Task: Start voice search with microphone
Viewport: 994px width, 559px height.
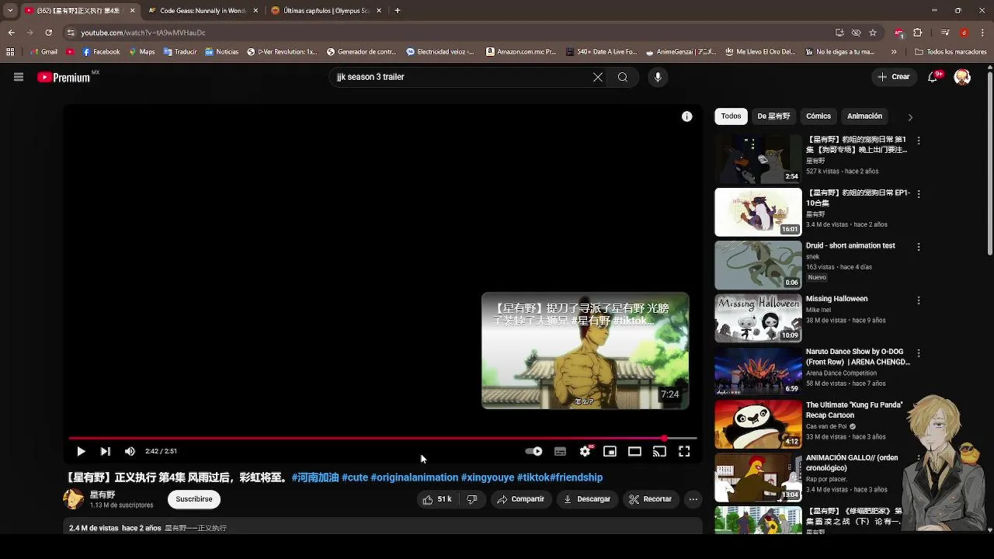Action: (x=658, y=77)
